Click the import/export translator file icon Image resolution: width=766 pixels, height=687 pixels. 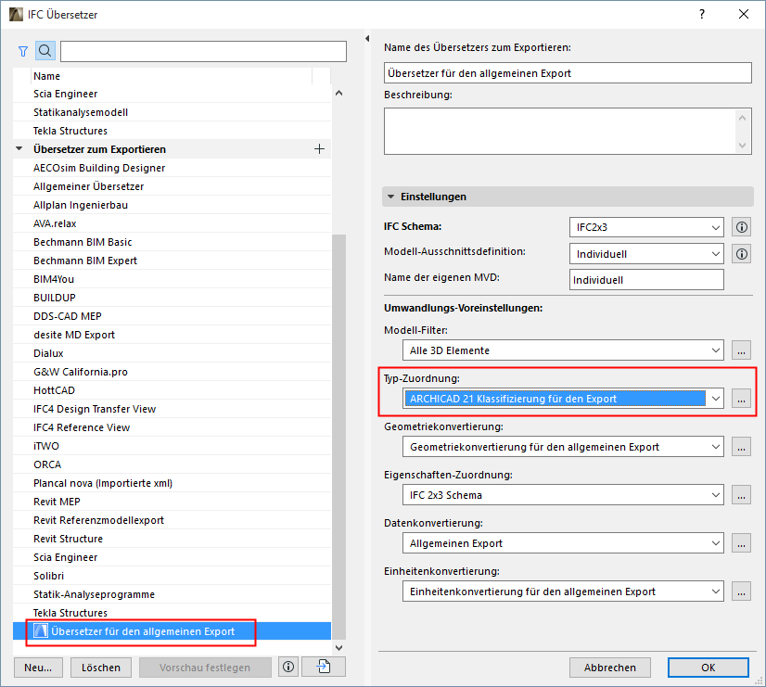pos(324,667)
